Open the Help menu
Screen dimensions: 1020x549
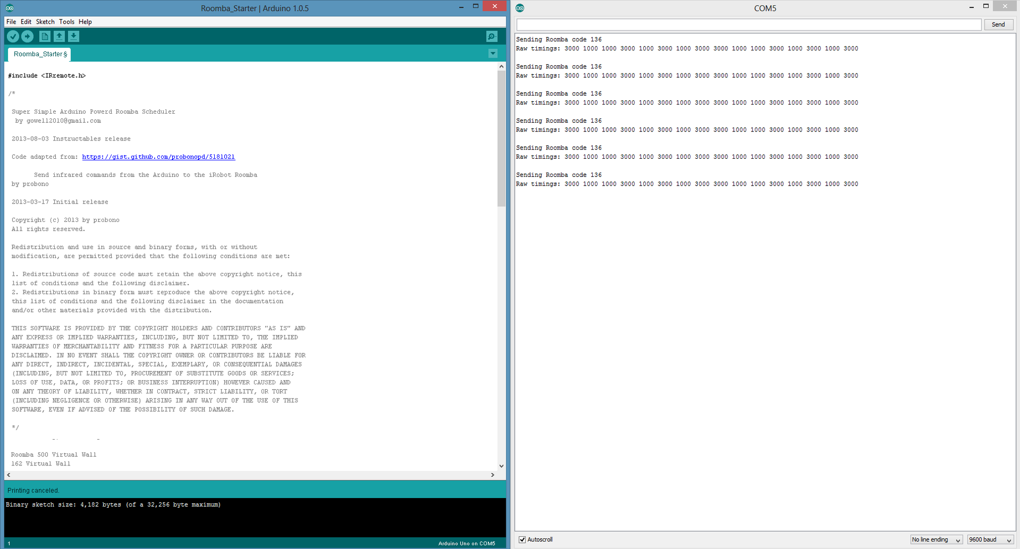(x=85, y=22)
